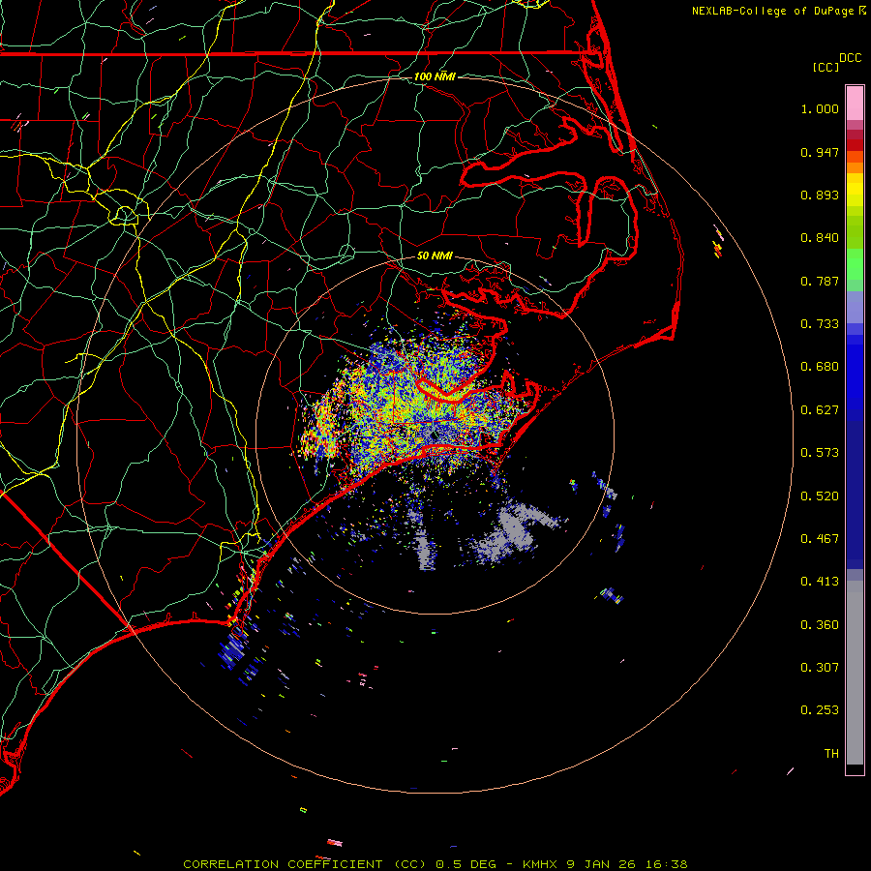Select the 100 NMI range ring label

tap(435, 76)
